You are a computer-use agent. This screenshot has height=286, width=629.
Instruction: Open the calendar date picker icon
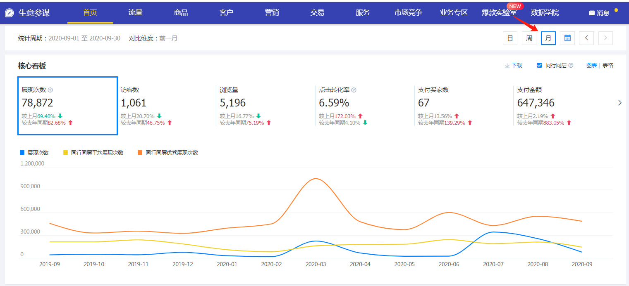[567, 38]
